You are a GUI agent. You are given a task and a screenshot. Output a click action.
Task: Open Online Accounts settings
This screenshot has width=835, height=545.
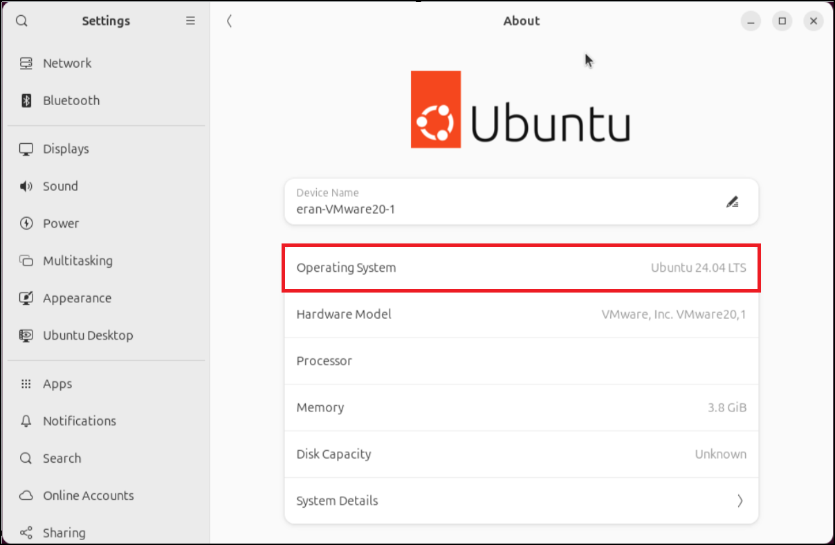89,496
